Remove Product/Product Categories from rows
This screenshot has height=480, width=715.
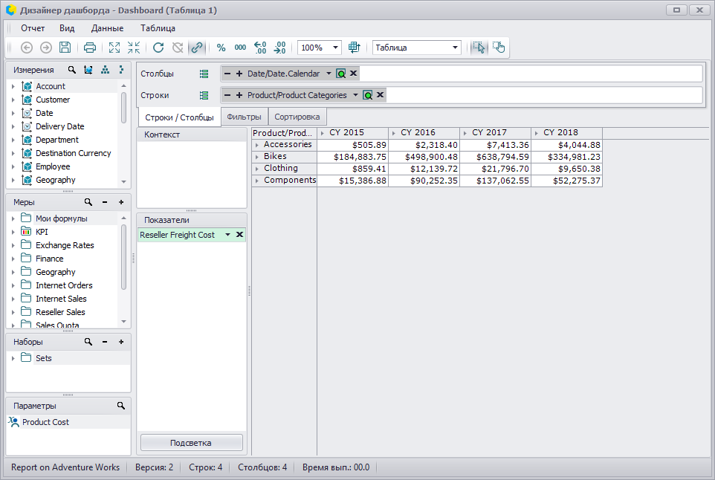(381, 95)
